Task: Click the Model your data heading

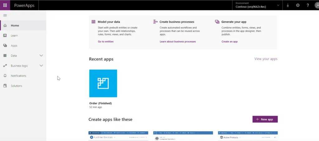Action: pos(109,22)
